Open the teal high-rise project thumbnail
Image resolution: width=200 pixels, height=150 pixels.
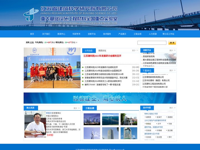click(x=129, y=133)
